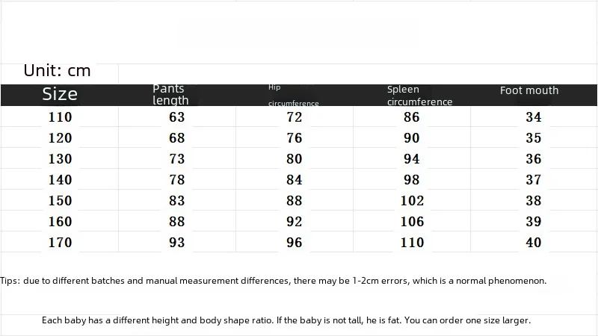This screenshot has width=598, height=336.
Task: Click spleen circumference value 86
Action: pyautogui.click(x=412, y=117)
